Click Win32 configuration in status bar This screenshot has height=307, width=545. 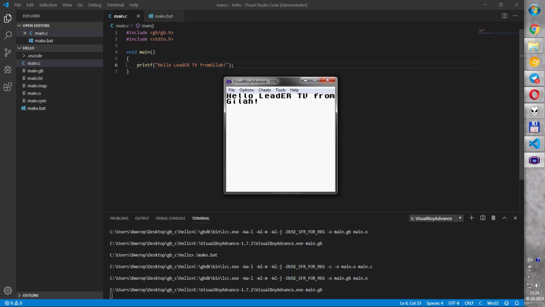pos(493,303)
